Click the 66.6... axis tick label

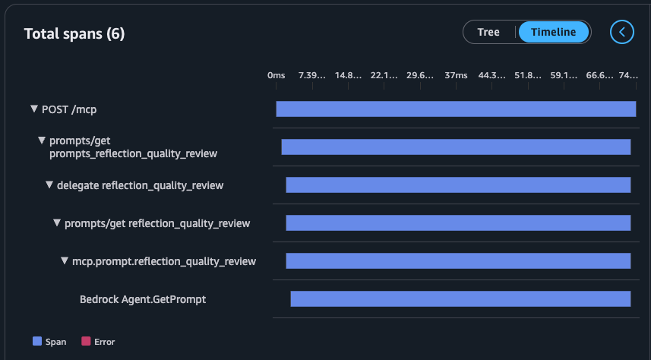[599, 75]
